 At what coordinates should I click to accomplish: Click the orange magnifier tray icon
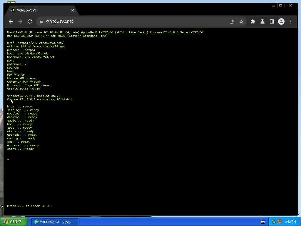[x=280, y=222]
